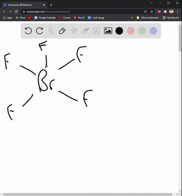Open the Reading list panel

coord(171,18)
